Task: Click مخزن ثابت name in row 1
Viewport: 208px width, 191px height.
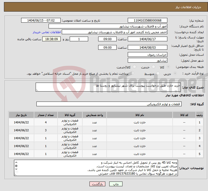Action: (140, 122)
